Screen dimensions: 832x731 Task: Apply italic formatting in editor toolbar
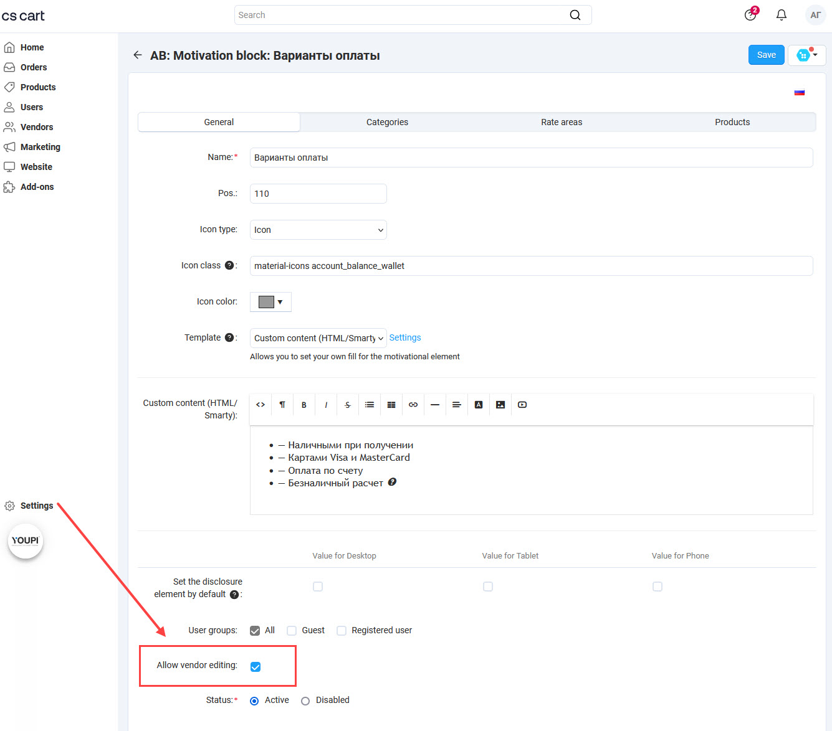click(x=326, y=405)
